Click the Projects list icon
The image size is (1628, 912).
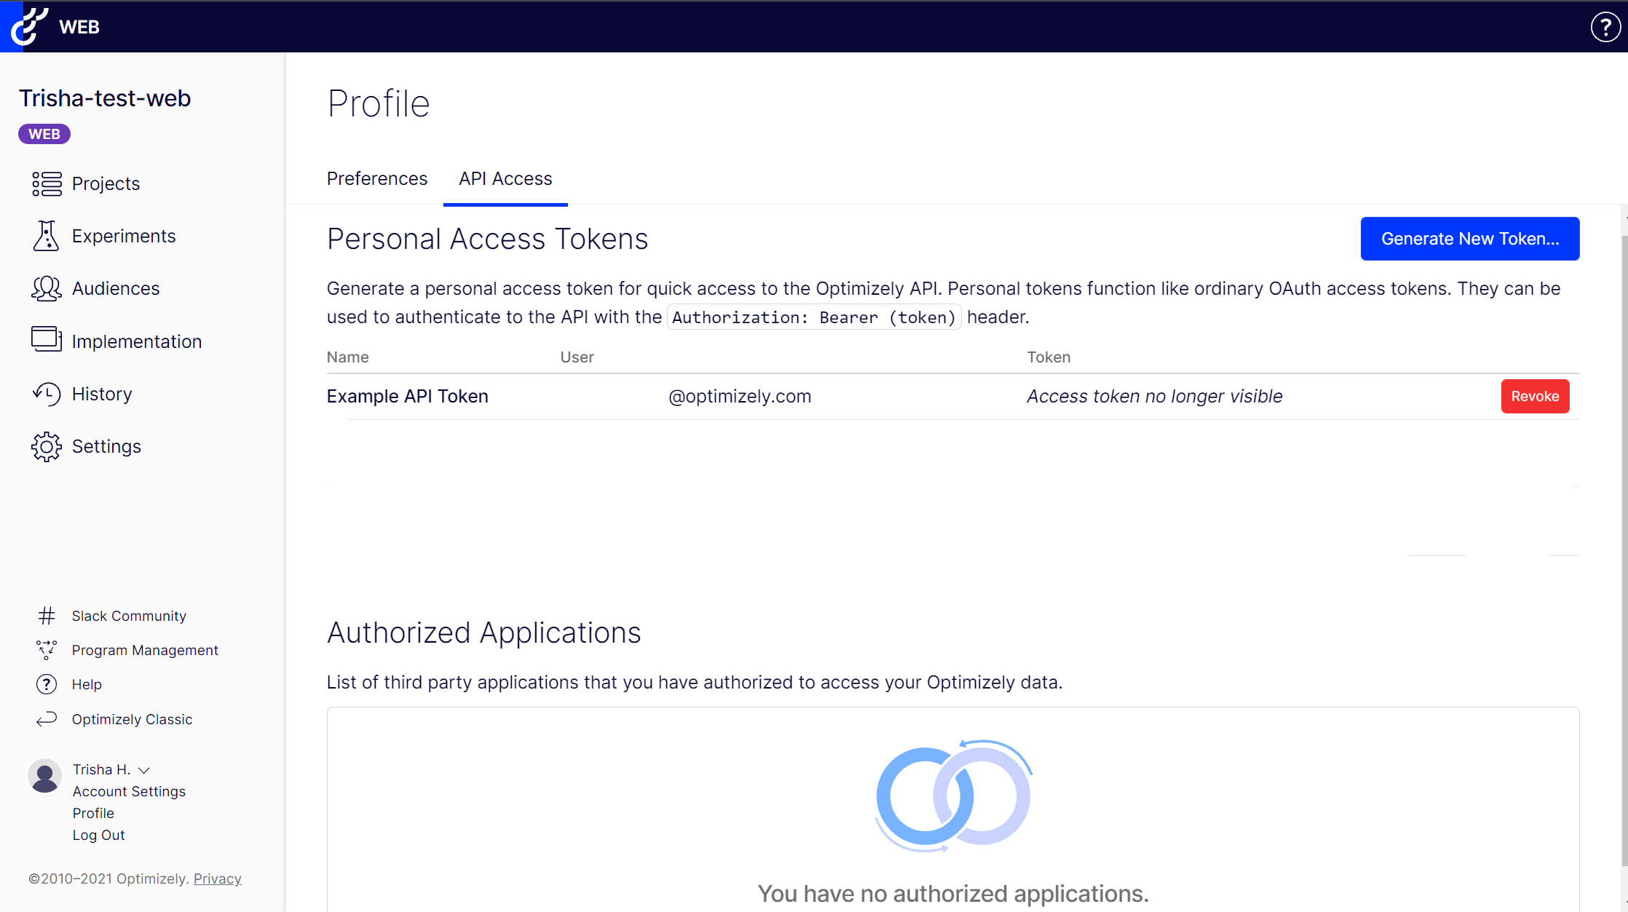click(x=47, y=183)
